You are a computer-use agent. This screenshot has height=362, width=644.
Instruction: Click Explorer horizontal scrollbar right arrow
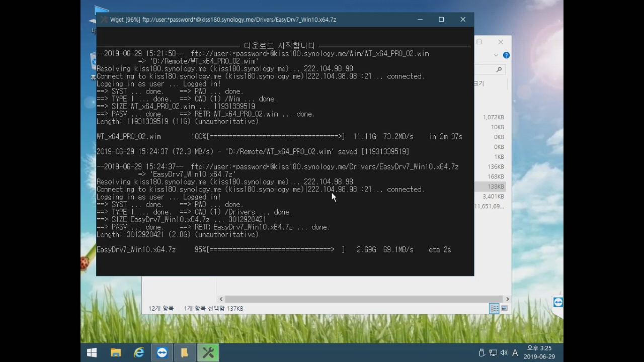pyautogui.click(x=507, y=299)
